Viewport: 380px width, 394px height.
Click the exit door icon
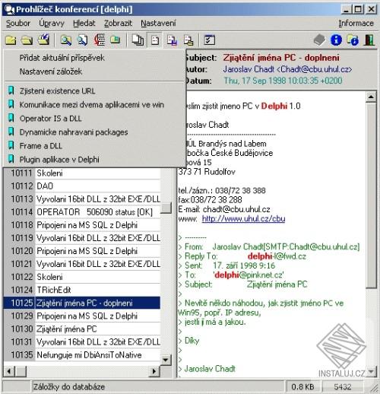(369, 40)
